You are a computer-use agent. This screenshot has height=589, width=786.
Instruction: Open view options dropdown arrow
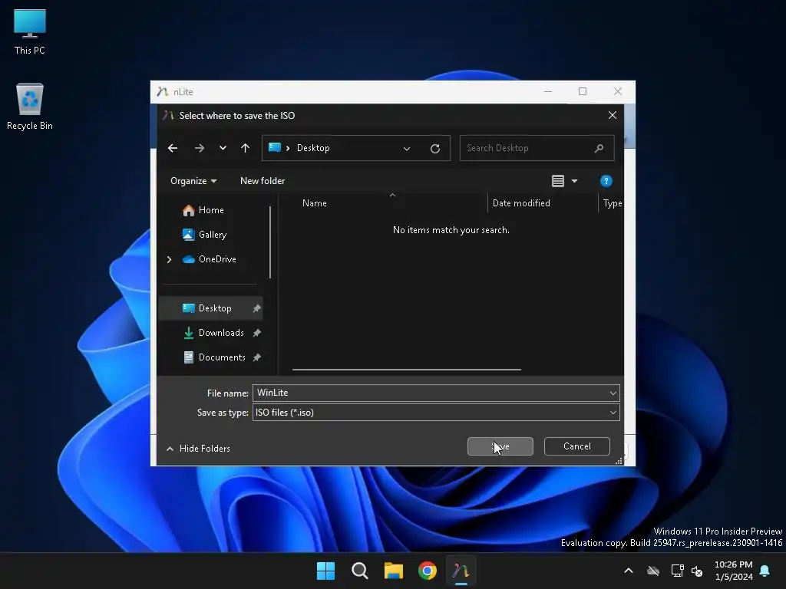click(574, 181)
